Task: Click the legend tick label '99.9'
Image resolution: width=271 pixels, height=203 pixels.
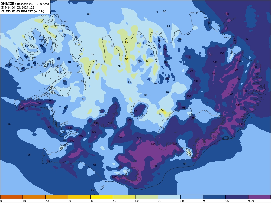Action: (251, 201)
